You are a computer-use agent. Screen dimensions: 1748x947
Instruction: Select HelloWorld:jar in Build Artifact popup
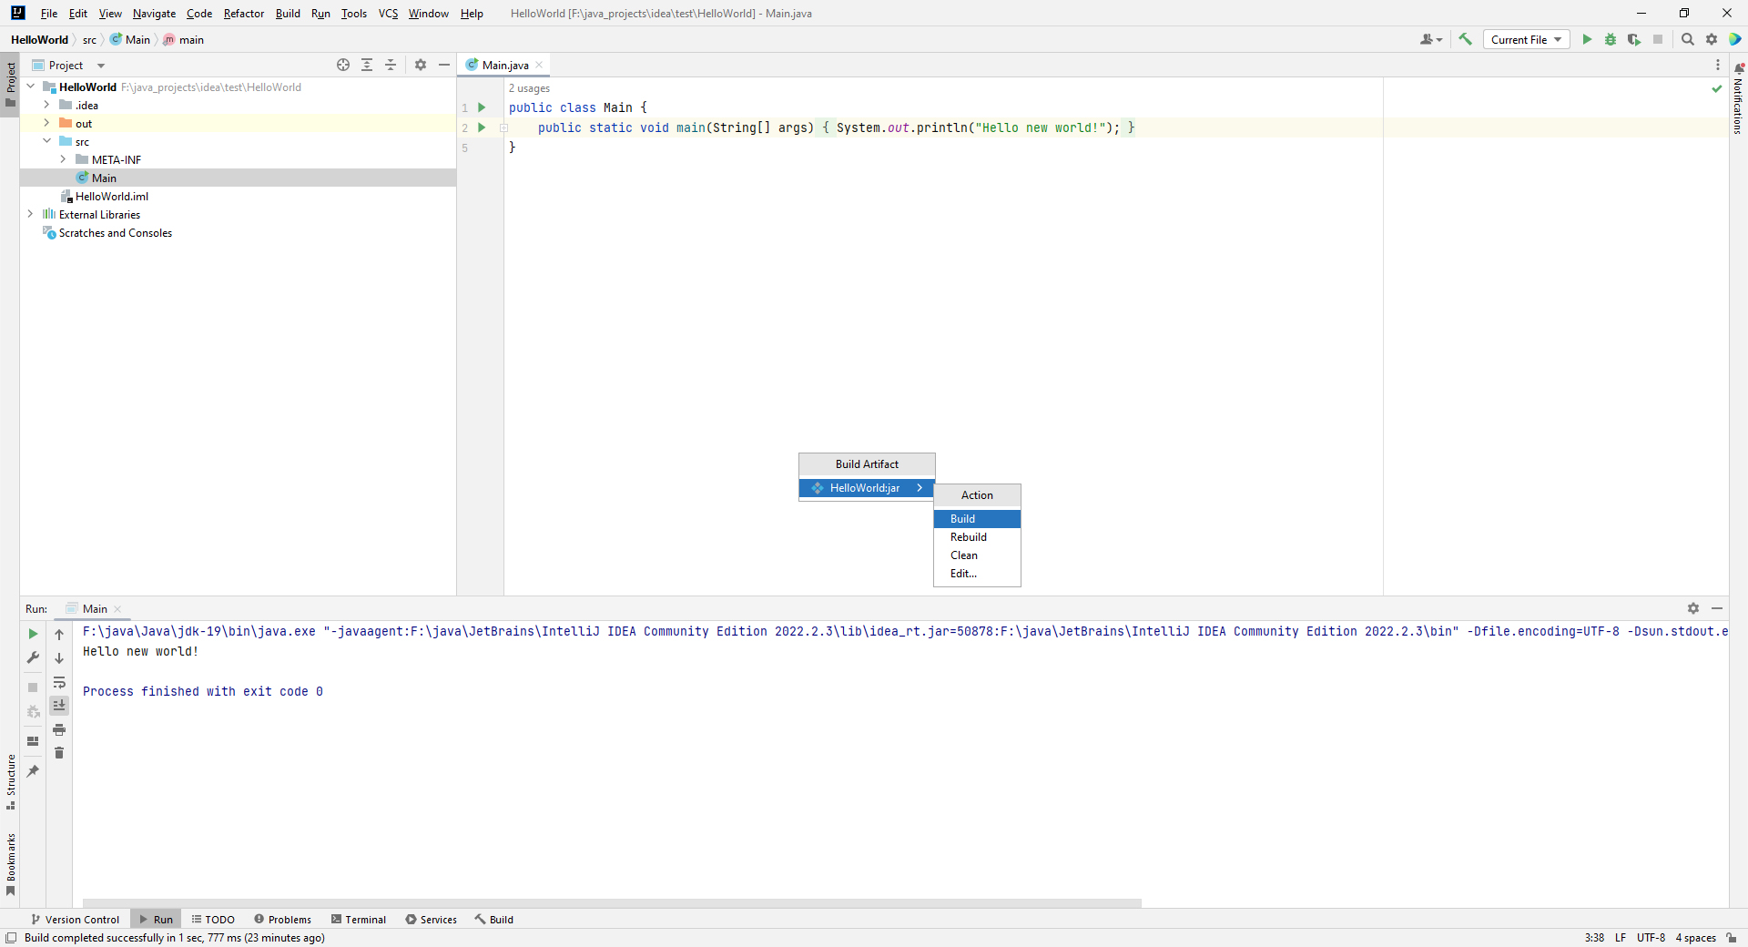(867, 488)
